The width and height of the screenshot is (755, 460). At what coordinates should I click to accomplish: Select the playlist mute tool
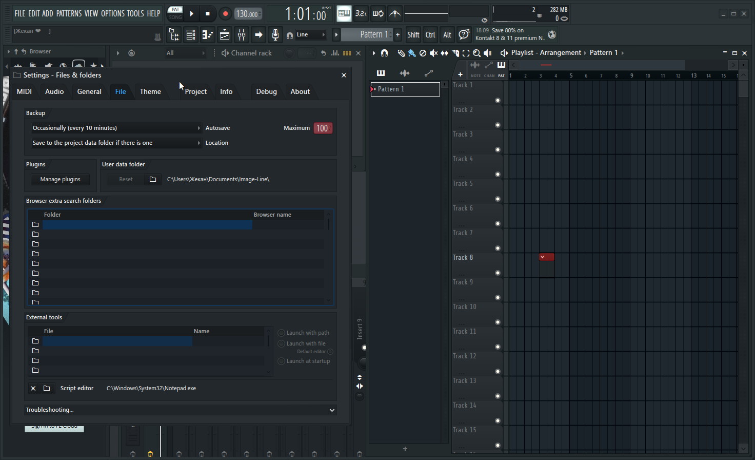point(433,53)
